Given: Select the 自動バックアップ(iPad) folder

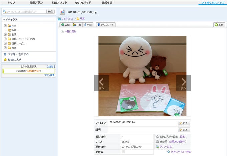Looking at the screenshot, I should (21, 39).
